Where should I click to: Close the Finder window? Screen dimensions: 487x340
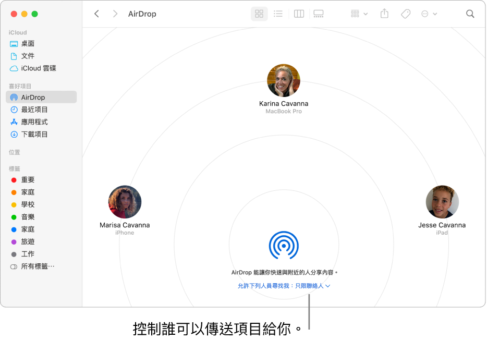coord(14,14)
